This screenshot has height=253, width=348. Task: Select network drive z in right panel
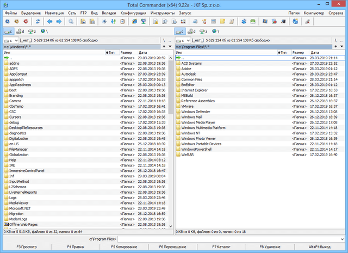click(203, 32)
